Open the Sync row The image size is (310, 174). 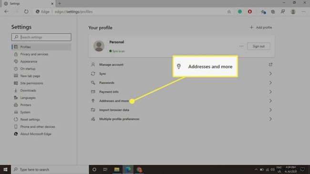point(182,74)
